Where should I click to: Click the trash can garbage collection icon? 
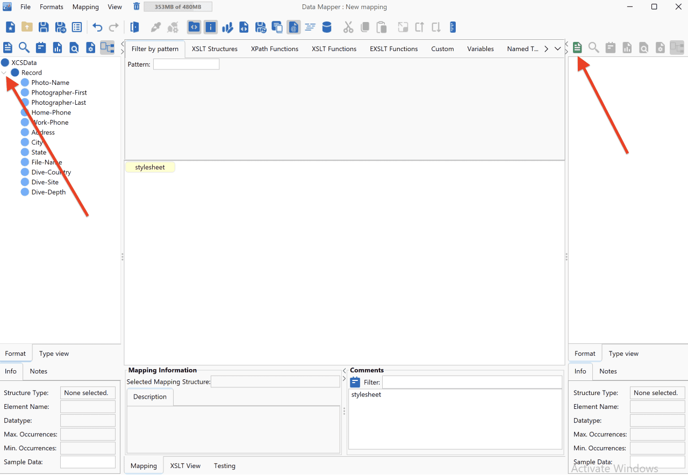(137, 6)
